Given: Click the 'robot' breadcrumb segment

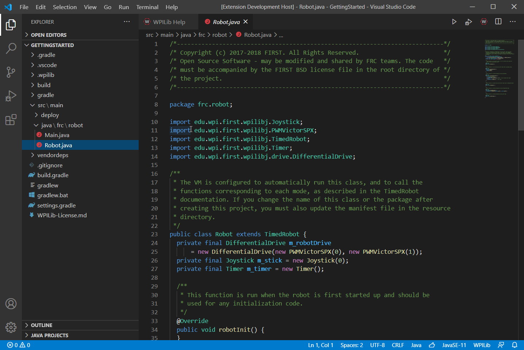Looking at the screenshot, I should [x=219, y=35].
